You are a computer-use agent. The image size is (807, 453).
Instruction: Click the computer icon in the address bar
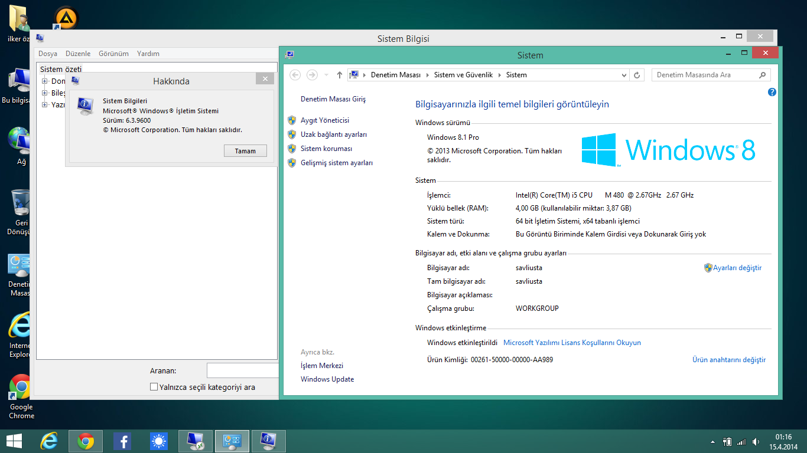(x=354, y=75)
